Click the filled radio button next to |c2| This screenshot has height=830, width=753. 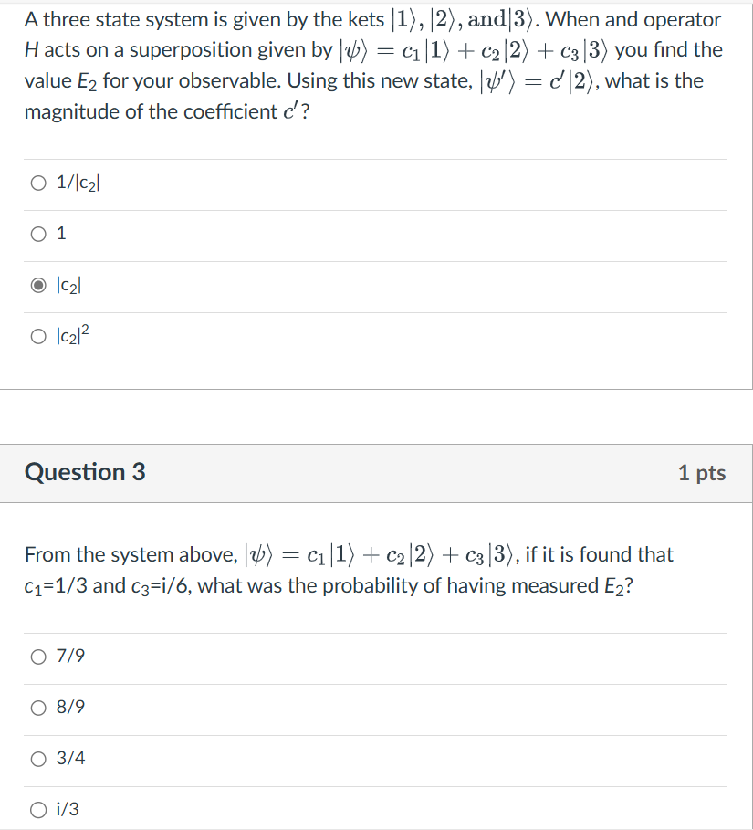[38, 285]
